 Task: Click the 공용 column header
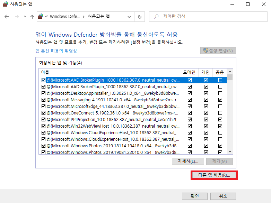(x=220, y=72)
